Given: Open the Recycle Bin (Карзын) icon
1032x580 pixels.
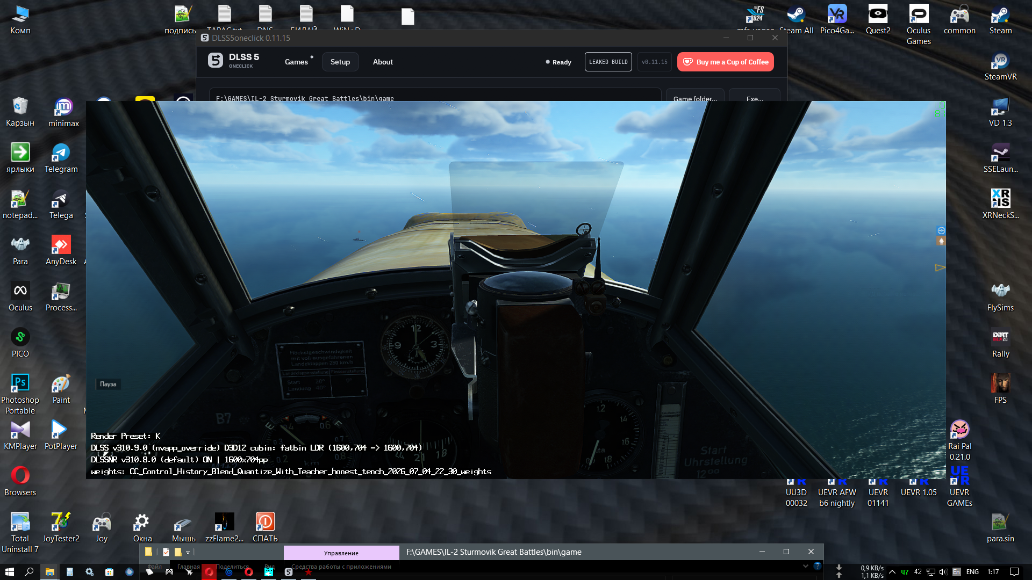Looking at the screenshot, I should (20, 112).
